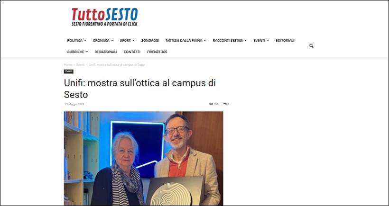
Task: Open the Firenze 365 link
Action: (x=157, y=52)
